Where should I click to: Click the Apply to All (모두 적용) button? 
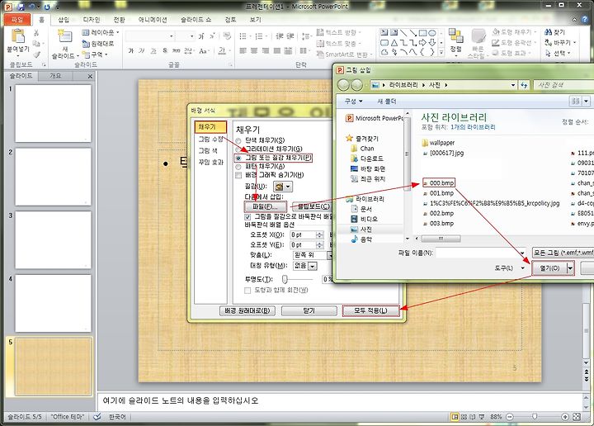click(371, 310)
